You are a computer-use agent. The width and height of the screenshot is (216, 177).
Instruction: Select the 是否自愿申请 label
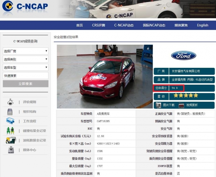163,174
